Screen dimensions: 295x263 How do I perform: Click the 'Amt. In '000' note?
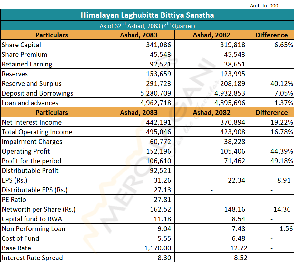(264, 6)
